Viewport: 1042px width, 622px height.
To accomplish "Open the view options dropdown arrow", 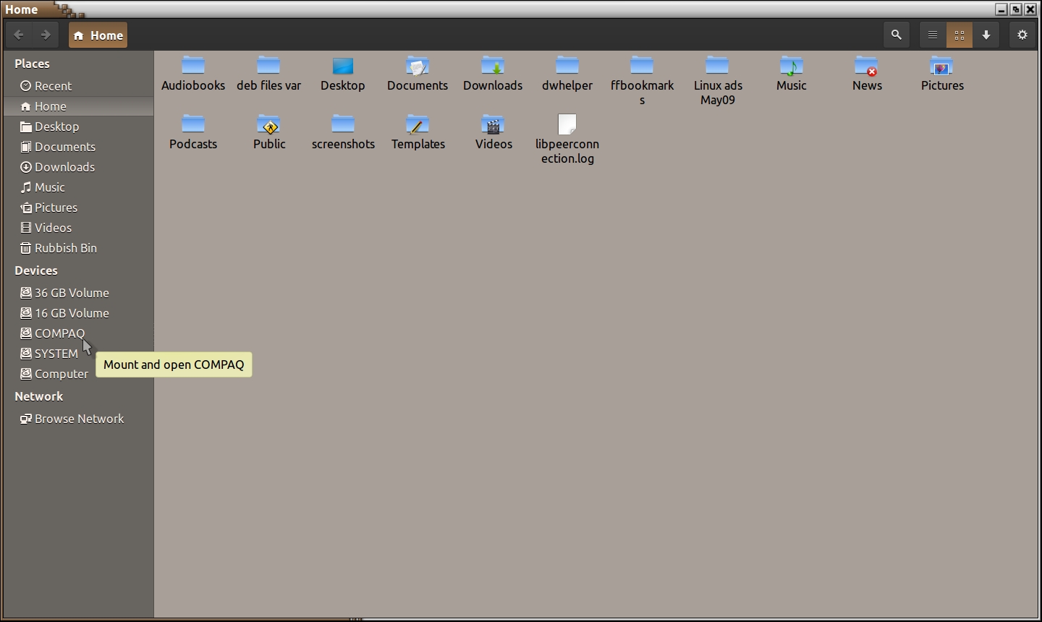I will tap(986, 35).
